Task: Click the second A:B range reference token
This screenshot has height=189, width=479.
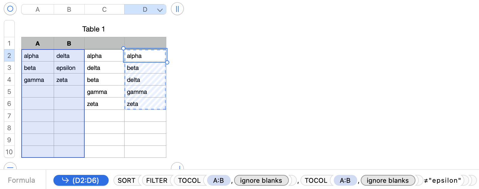Action: [345, 181]
